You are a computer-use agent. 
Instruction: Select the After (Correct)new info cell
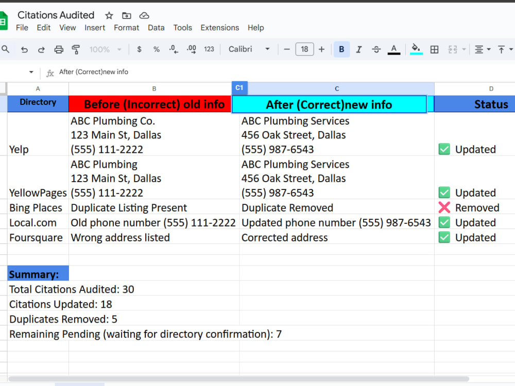[329, 104]
